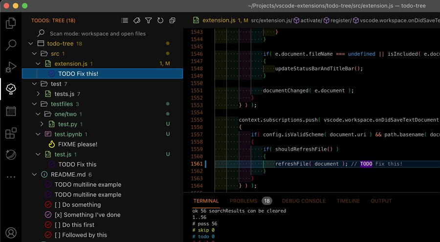This screenshot has width=440, height=242.
Task: Click the activate breadcrumb segment
Action: [311, 20]
